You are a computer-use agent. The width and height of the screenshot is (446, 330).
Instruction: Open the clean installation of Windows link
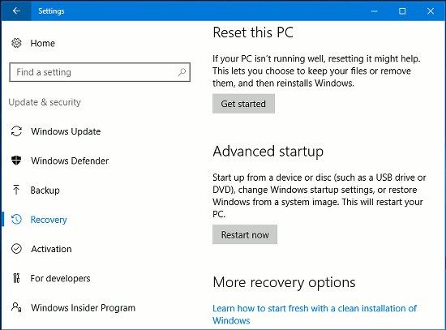[315, 315]
